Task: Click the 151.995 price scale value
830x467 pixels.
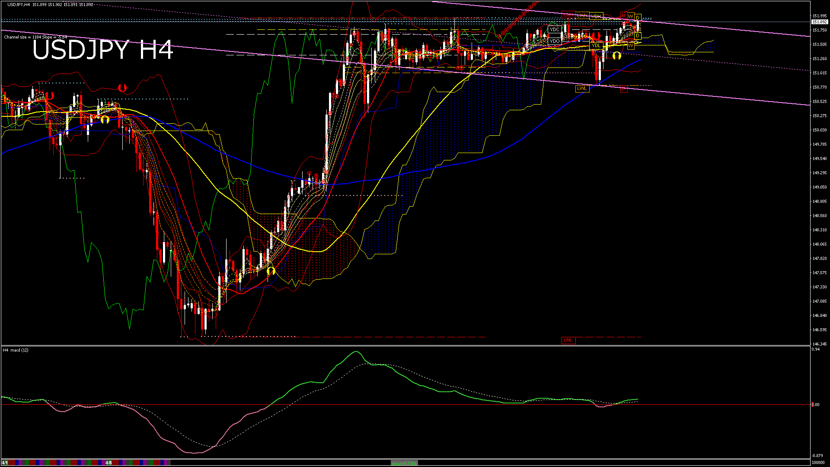Action: click(820, 16)
